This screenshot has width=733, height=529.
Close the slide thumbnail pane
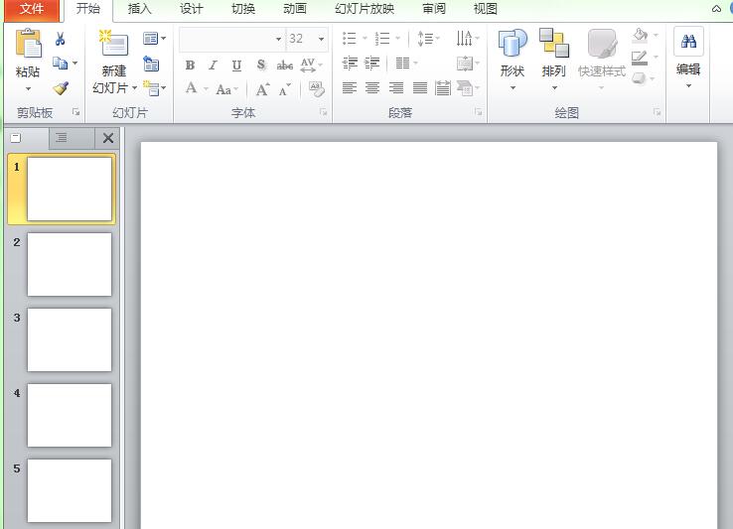pyautogui.click(x=108, y=138)
